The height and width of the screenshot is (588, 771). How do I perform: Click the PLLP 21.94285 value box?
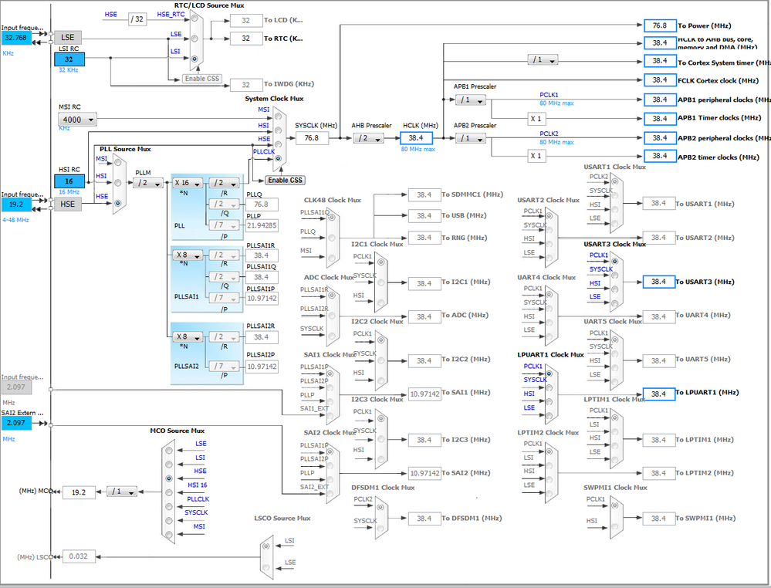(262, 225)
